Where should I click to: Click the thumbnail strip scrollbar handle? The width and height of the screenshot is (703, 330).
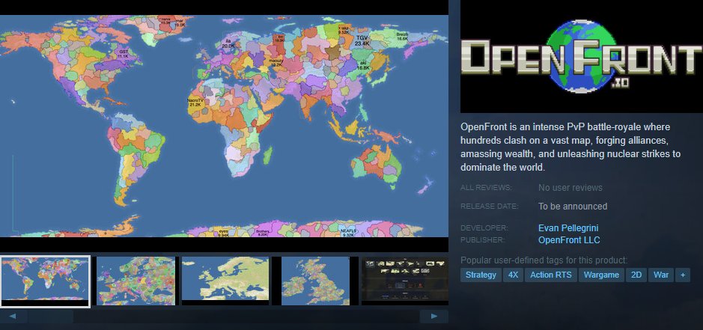[x=51, y=317]
